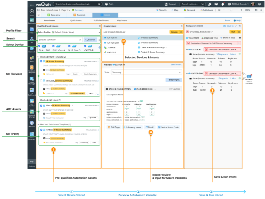Uncheck Critical IP Route Summary path intent
Image resolution: width=265 pixels, height=199 pixels.
[41, 130]
